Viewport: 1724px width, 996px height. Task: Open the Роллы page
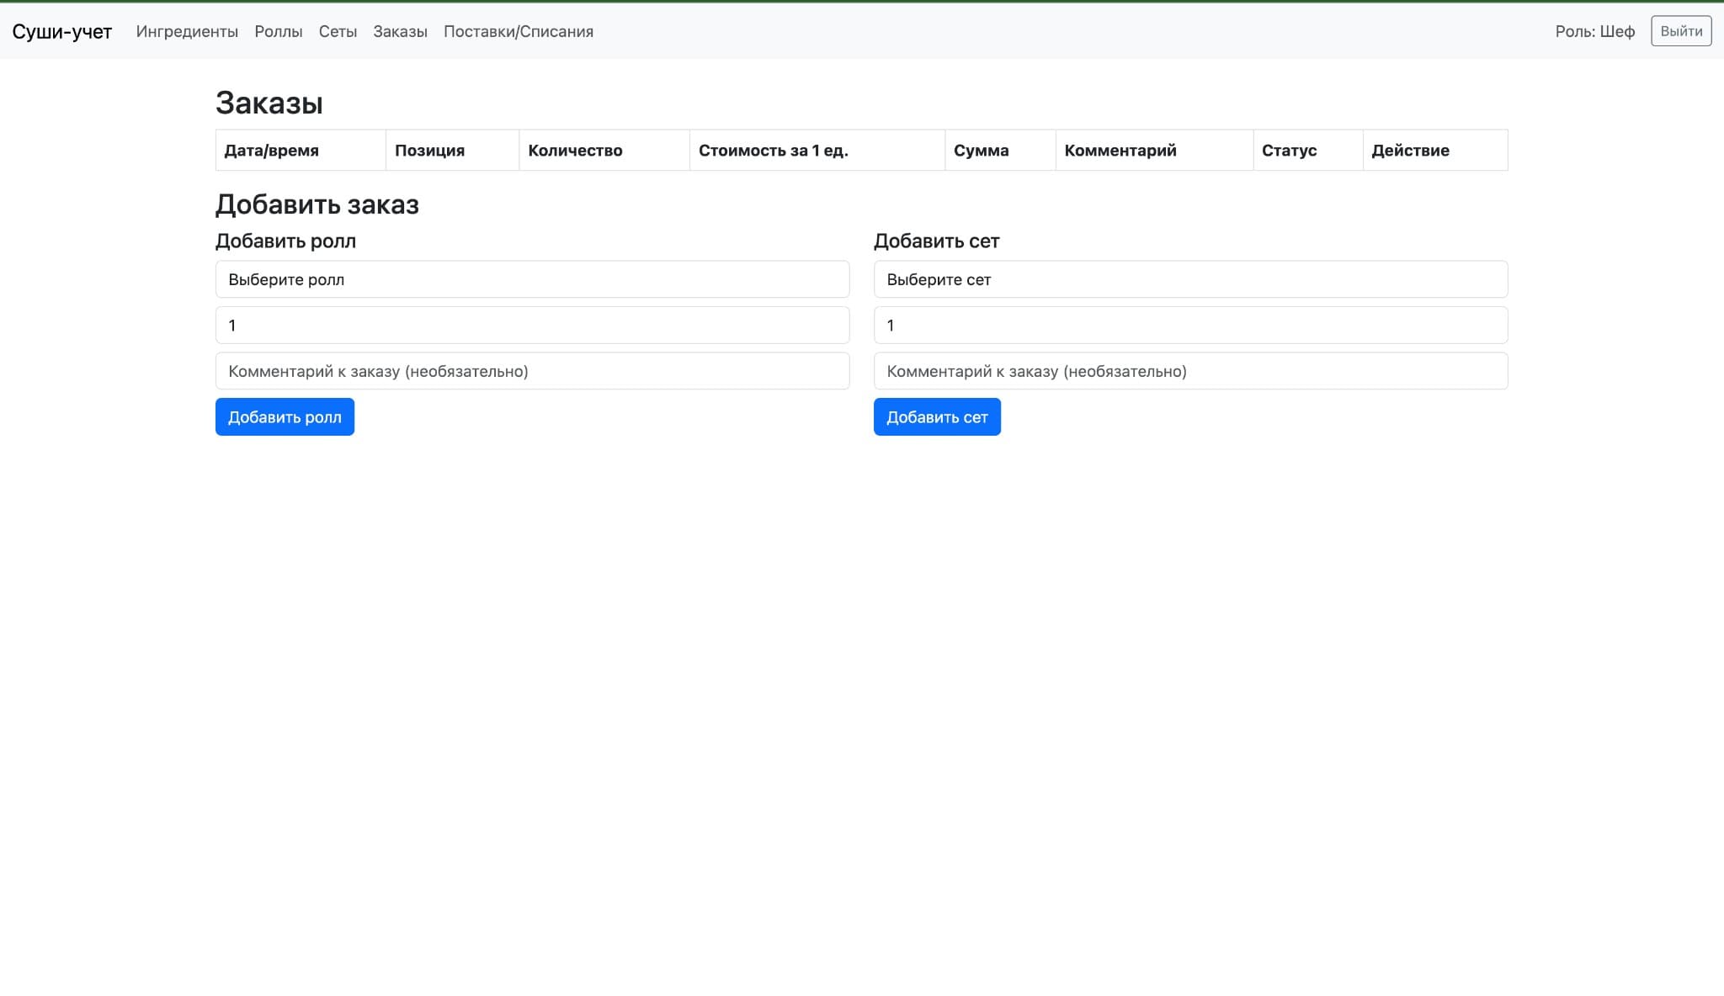278,31
